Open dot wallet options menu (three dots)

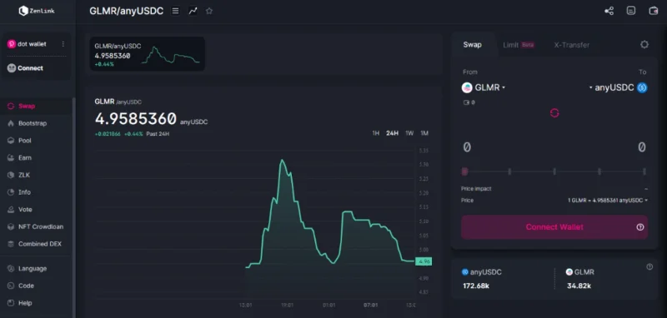pos(63,44)
